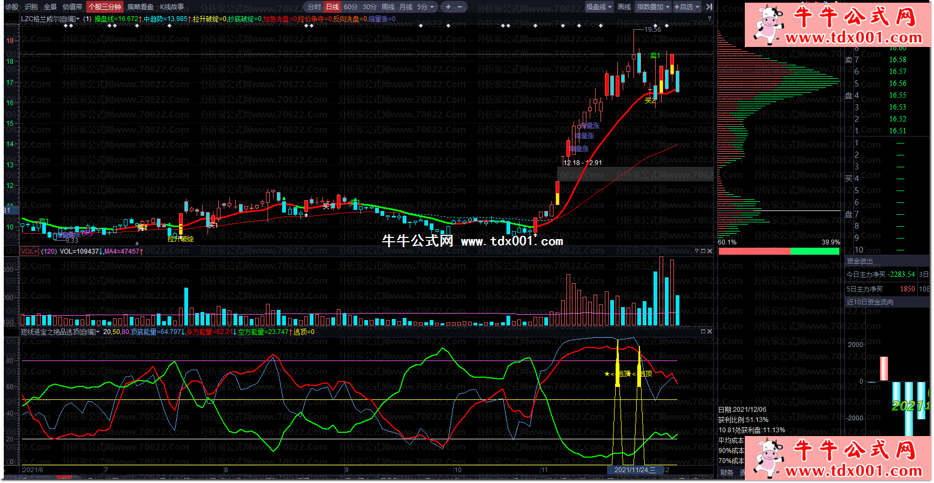Click the 买2 buy signal marker

coord(650,100)
